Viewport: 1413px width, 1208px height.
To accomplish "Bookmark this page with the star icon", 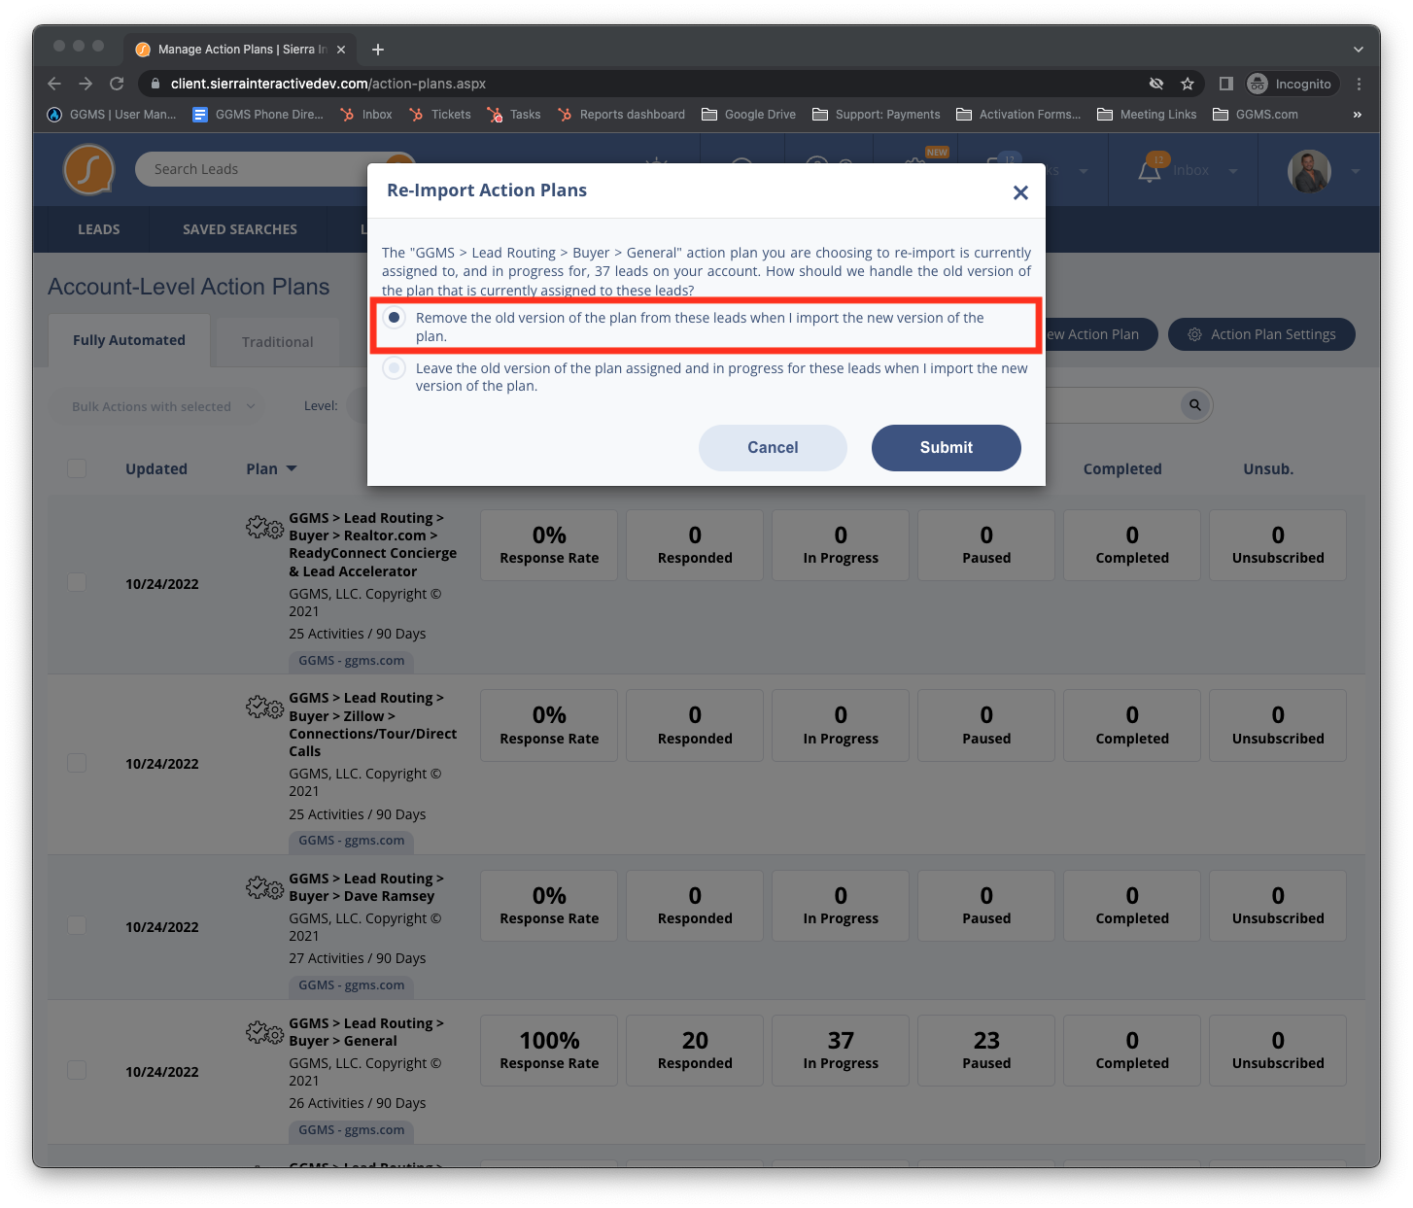I will [1187, 84].
